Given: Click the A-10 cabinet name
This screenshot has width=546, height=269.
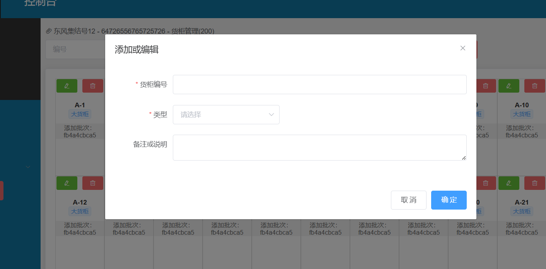Looking at the screenshot, I should pos(522,105).
